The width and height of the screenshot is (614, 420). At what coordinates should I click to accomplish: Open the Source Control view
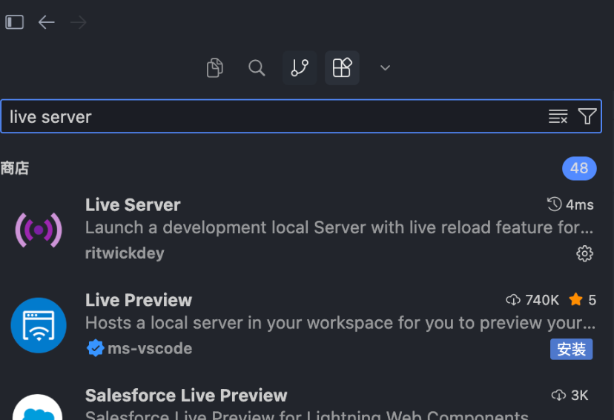pyautogui.click(x=300, y=67)
